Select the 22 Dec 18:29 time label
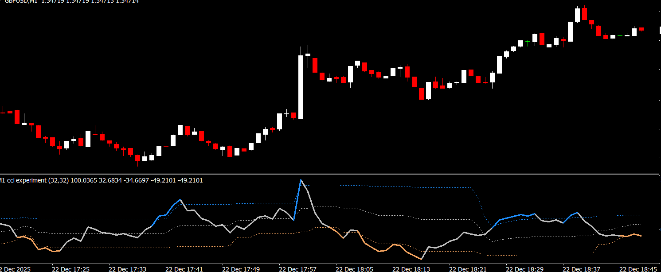 point(525,268)
